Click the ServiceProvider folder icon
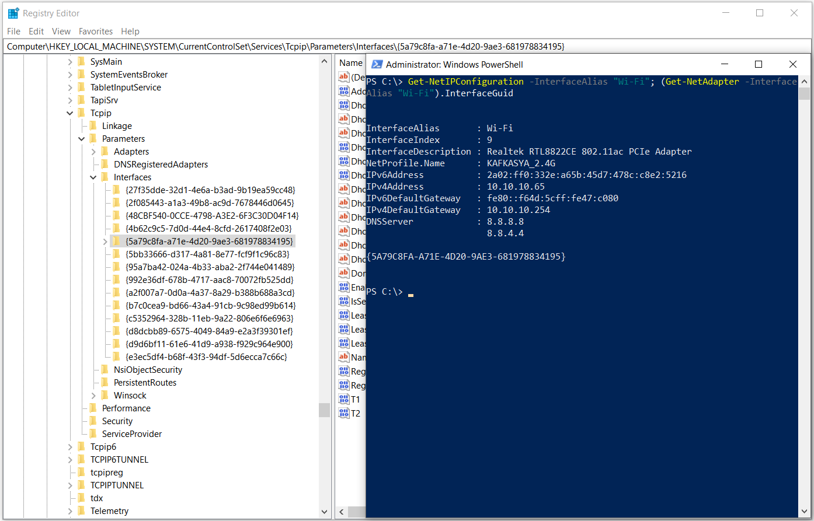Screen dimensions: 814x521 point(93,434)
